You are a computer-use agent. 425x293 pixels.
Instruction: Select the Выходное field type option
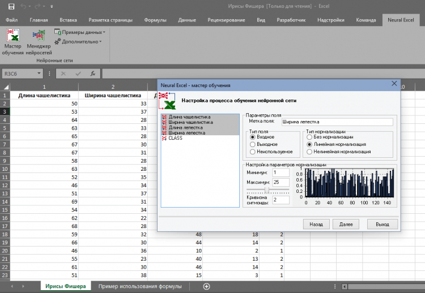pyautogui.click(x=253, y=144)
